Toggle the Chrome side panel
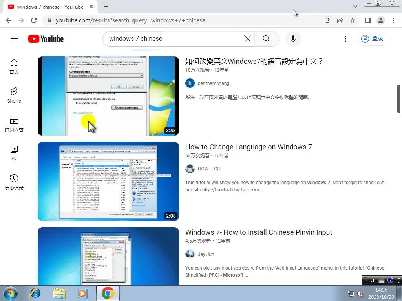This screenshot has width=402, height=301. [x=368, y=20]
